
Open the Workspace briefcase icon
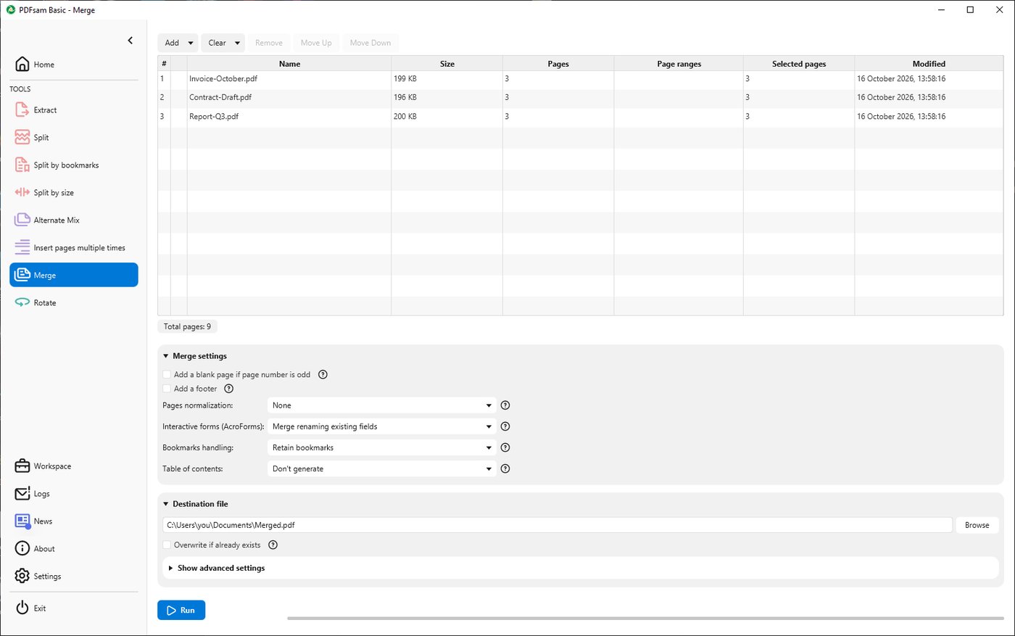pos(22,466)
